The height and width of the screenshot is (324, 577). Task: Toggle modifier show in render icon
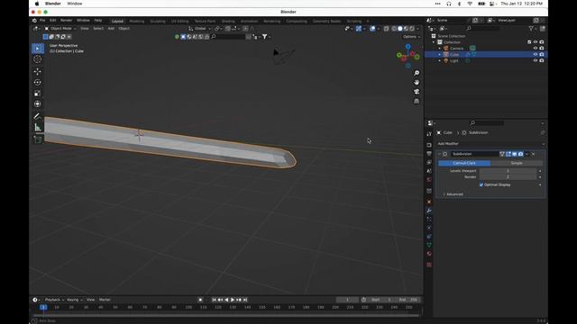521,154
